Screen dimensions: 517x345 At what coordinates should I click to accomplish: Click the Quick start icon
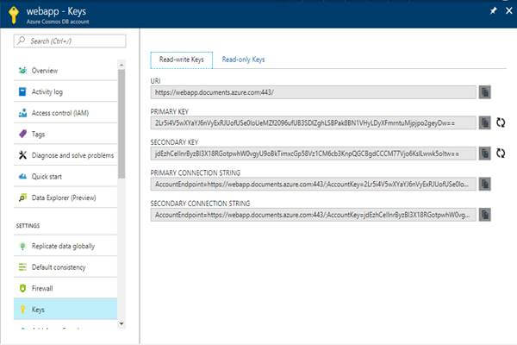pyautogui.click(x=22, y=176)
